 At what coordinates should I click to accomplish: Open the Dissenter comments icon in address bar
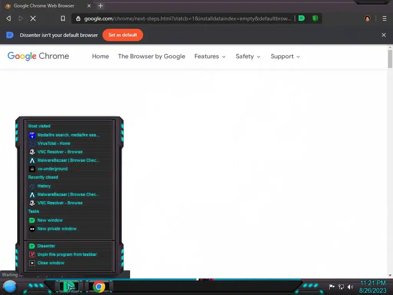tap(302, 18)
